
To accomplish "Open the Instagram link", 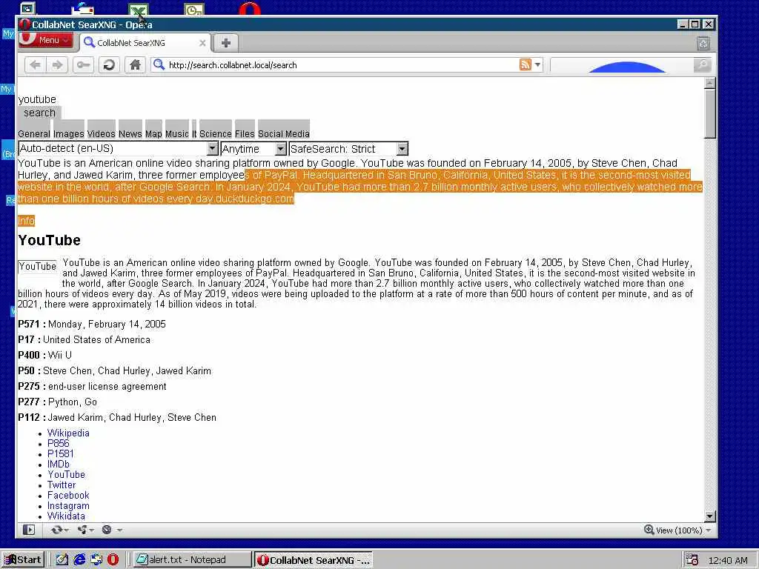I will tap(68, 505).
